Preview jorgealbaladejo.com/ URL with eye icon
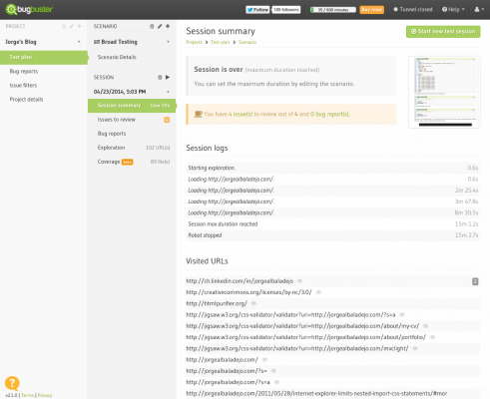Screen dimensions: 490x399 tap(264, 360)
